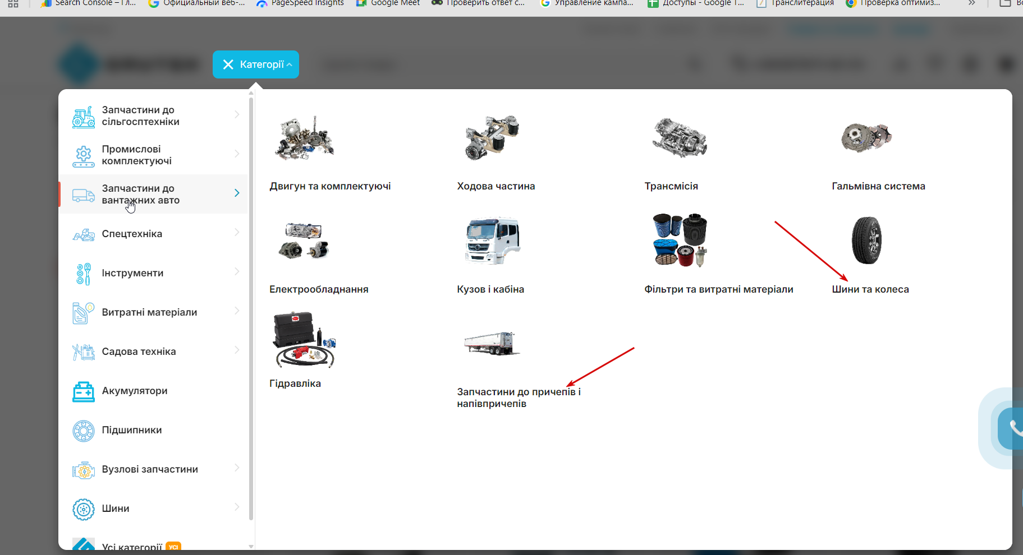This screenshot has height=555, width=1023.
Task: Click the category sidebar vertical scrollbar
Action: click(x=251, y=309)
